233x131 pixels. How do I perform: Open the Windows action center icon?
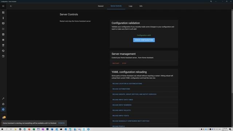(230, 129)
